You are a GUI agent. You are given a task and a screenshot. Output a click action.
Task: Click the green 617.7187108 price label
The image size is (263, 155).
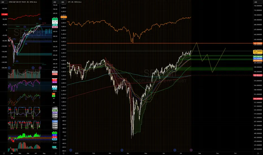pyautogui.click(x=258, y=57)
